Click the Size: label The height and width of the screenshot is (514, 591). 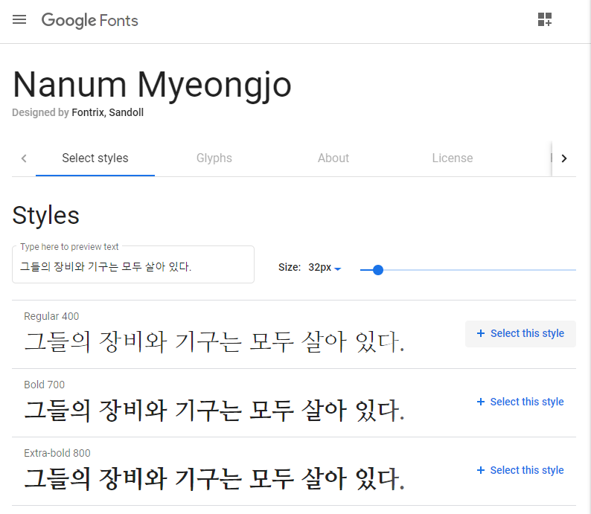click(290, 267)
